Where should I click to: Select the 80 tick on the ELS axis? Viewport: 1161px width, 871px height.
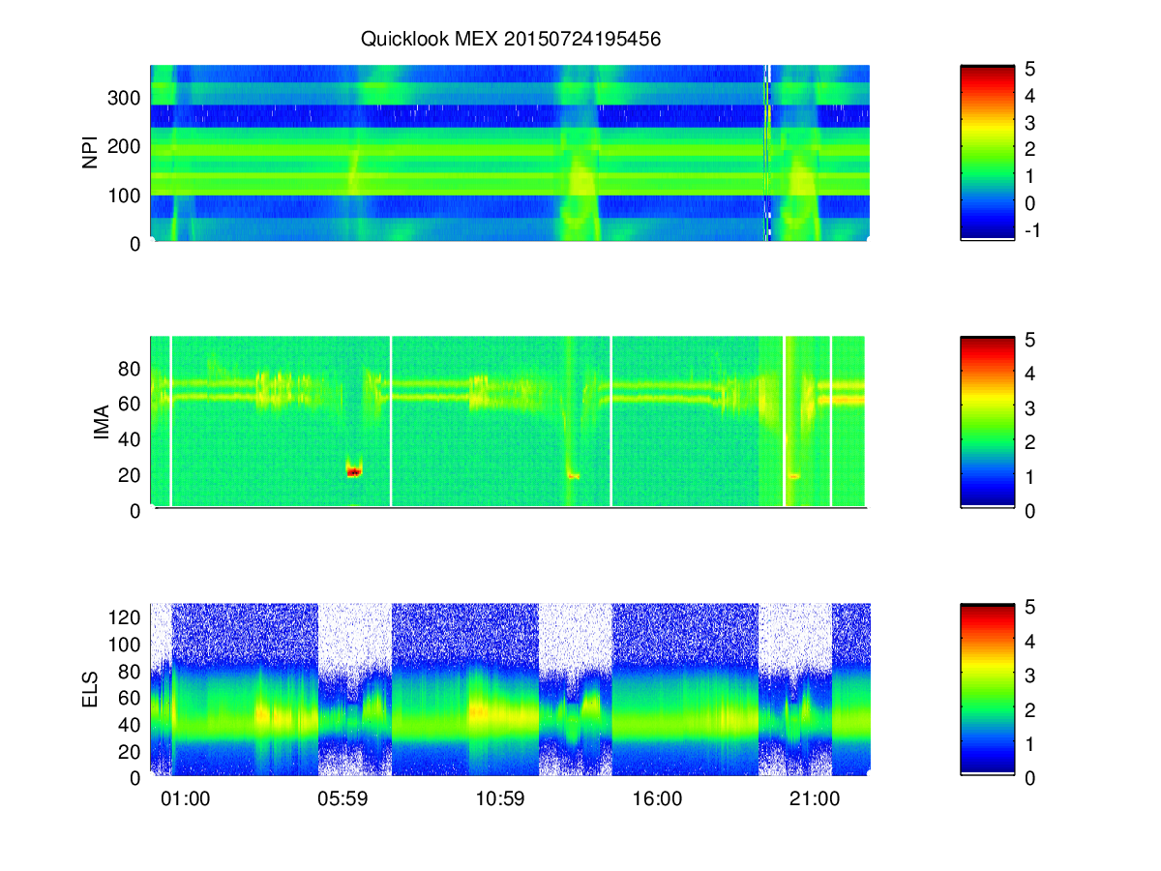point(132,670)
